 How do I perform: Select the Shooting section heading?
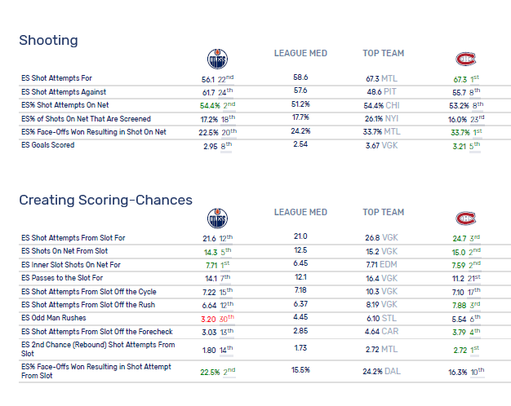pyautogui.click(x=48, y=40)
